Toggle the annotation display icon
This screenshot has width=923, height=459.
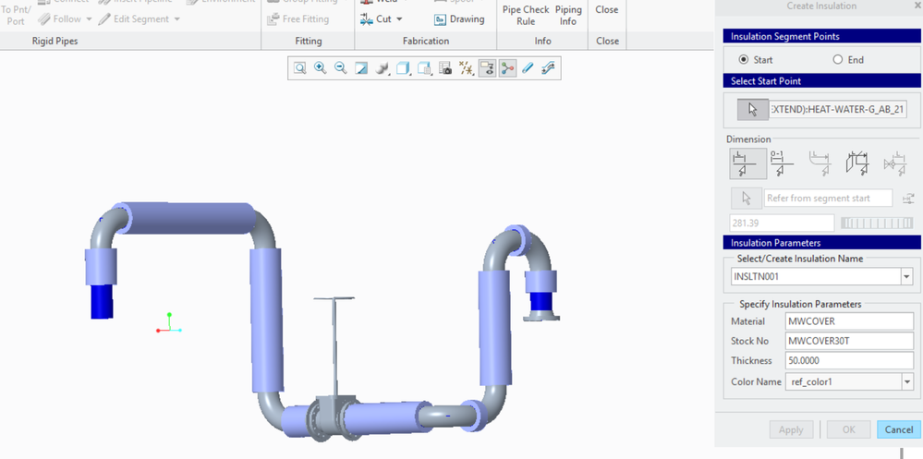tap(487, 68)
